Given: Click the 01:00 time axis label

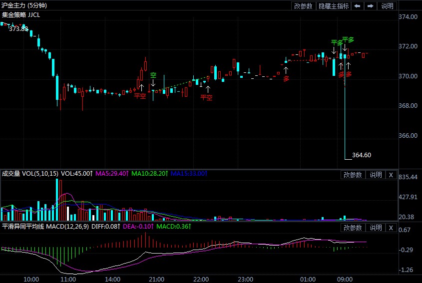Looking at the screenshot, I should [x=308, y=279].
